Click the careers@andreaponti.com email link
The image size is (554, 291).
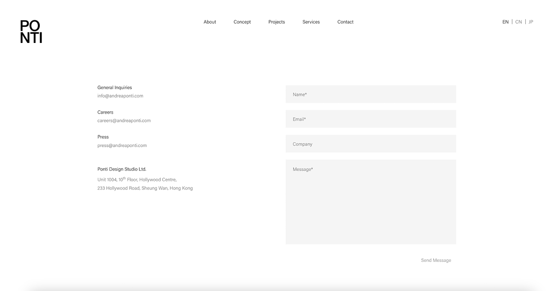[x=124, y=121]
